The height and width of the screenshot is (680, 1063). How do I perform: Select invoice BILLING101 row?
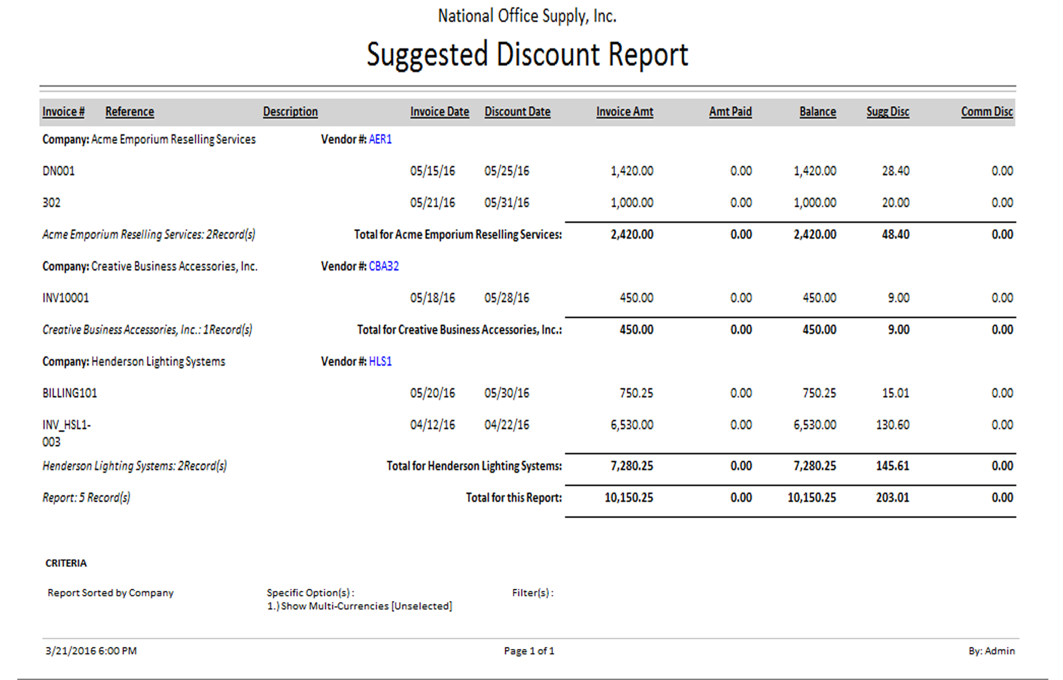(69, 393)
